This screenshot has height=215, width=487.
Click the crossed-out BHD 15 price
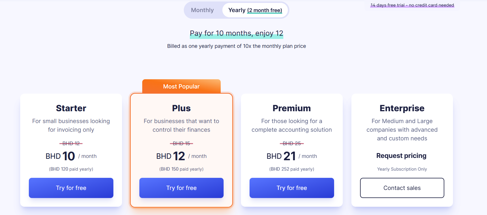(181, 144)
